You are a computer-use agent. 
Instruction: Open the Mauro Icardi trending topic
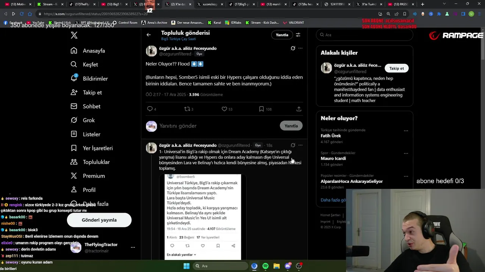[x=333, y=158]
